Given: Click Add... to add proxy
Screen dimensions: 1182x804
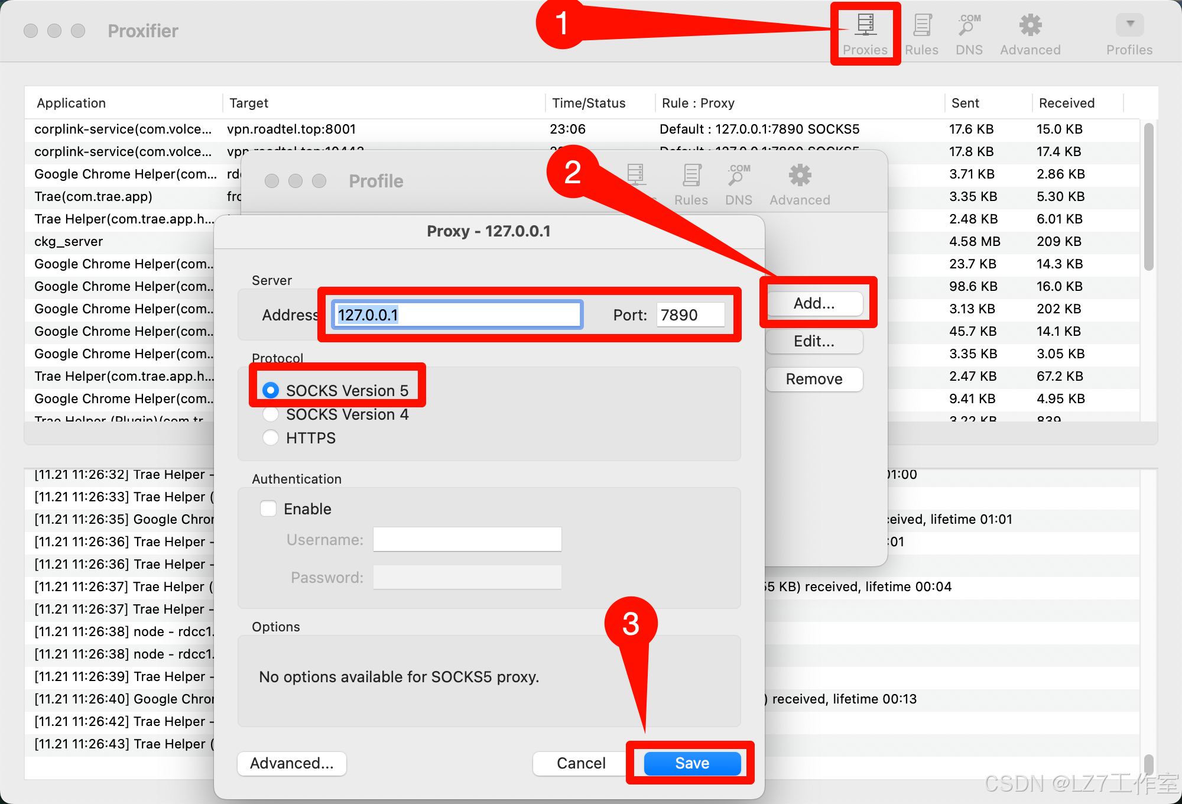Looking at the screenshot, I should pyautogui.click(x=814, y=303).
